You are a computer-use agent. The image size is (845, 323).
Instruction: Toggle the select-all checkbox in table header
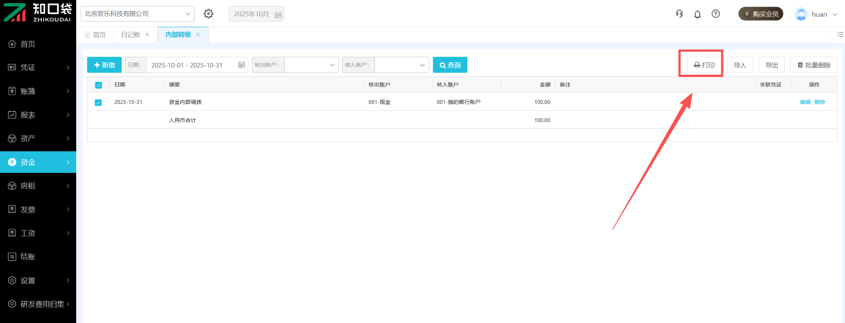point(99,85)
